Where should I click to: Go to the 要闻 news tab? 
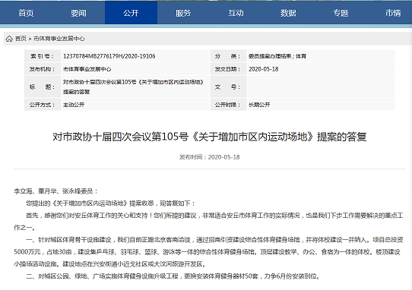(78, 13)
